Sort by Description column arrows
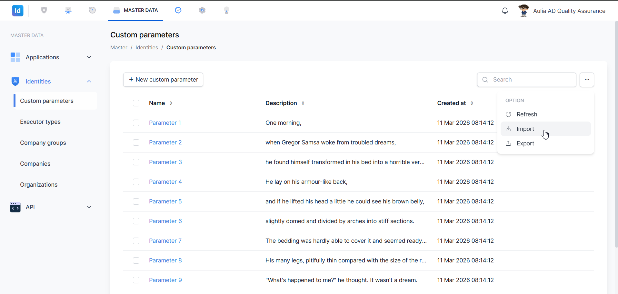The width and height of the screenshot is (618, 294). (303, 103)
